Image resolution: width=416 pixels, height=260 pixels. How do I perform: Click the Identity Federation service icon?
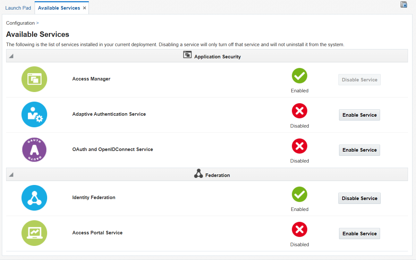pos(34,198)
